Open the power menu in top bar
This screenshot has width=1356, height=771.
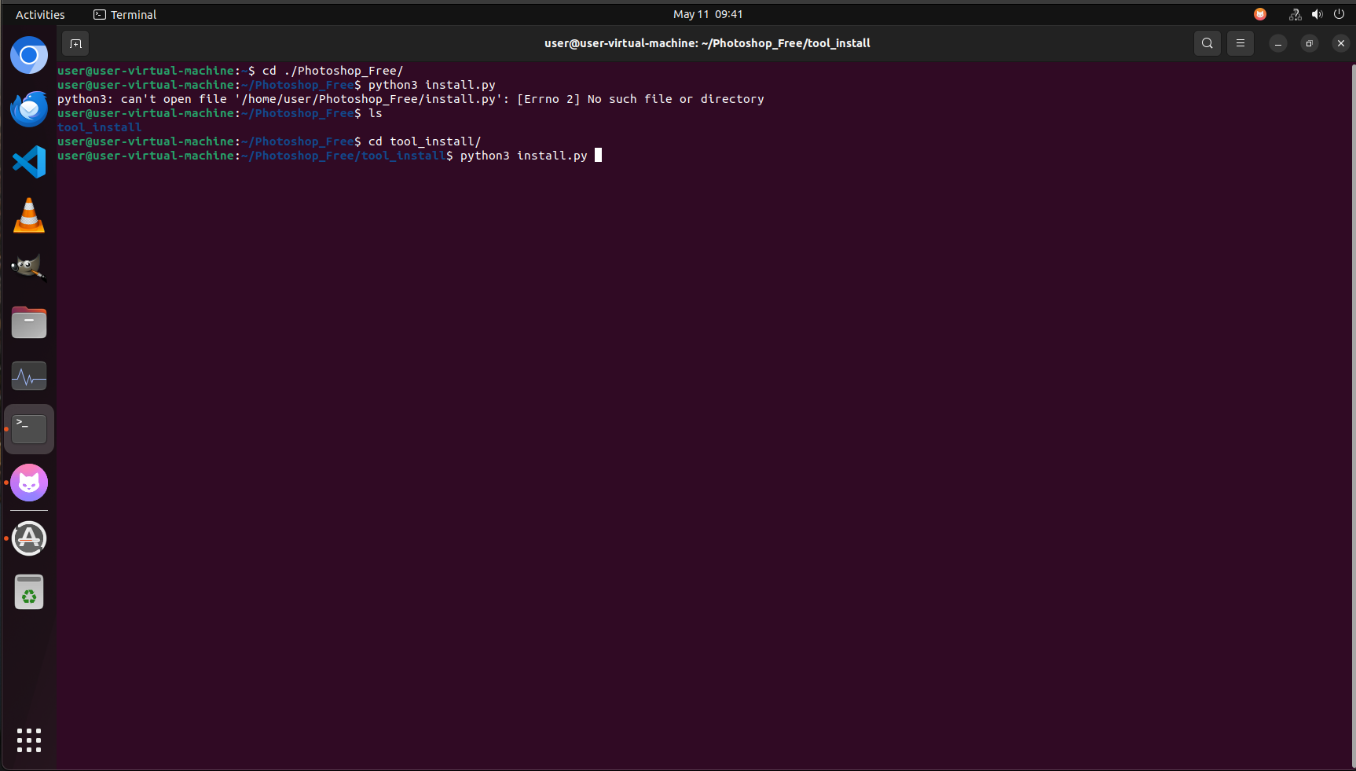pyautogui.click(x=1340, y=14)
